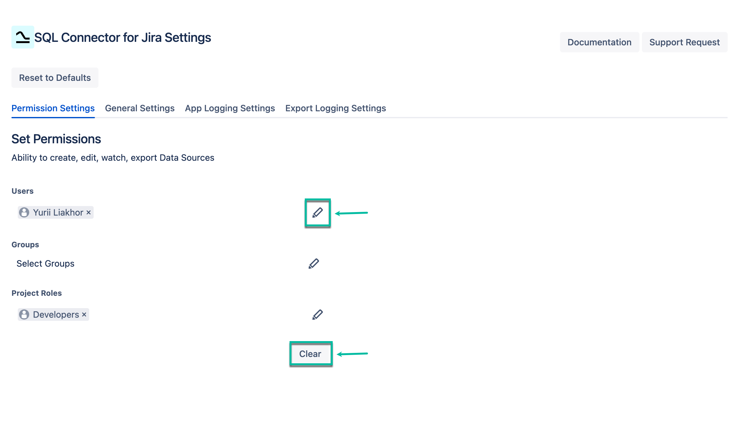The image size is (734, 447).
Task: Remove Developers role with the x icon
Action: click(x=84, y=314)
